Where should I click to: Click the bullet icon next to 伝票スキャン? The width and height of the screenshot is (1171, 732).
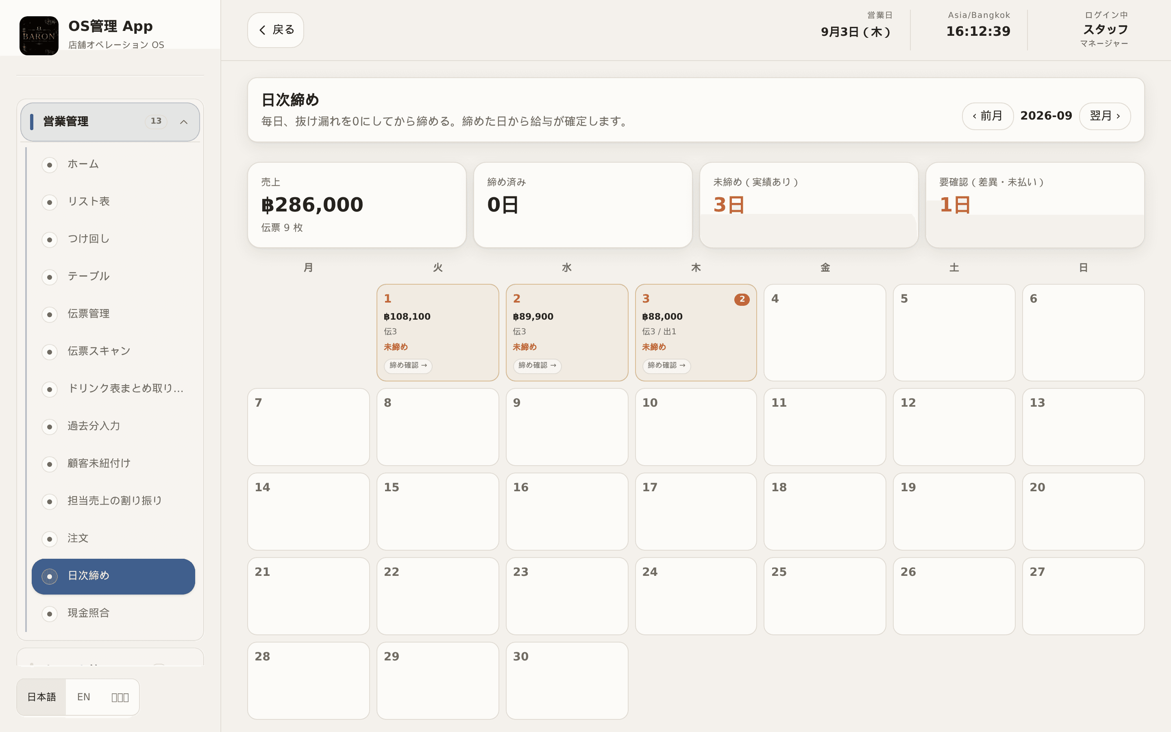pyautogui.click(x=49, y=352)
